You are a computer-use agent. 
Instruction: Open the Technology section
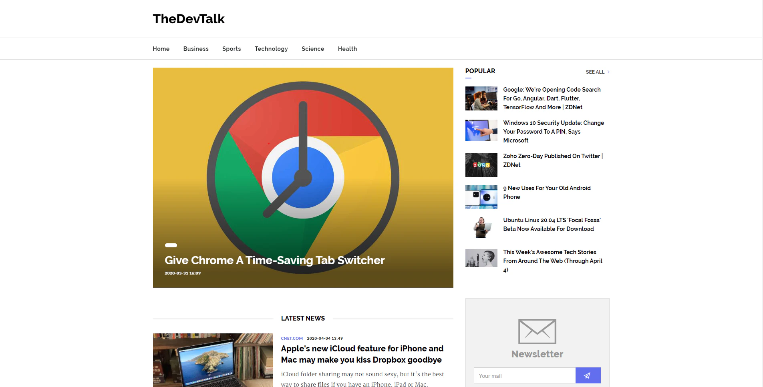[x=271, y=48]
